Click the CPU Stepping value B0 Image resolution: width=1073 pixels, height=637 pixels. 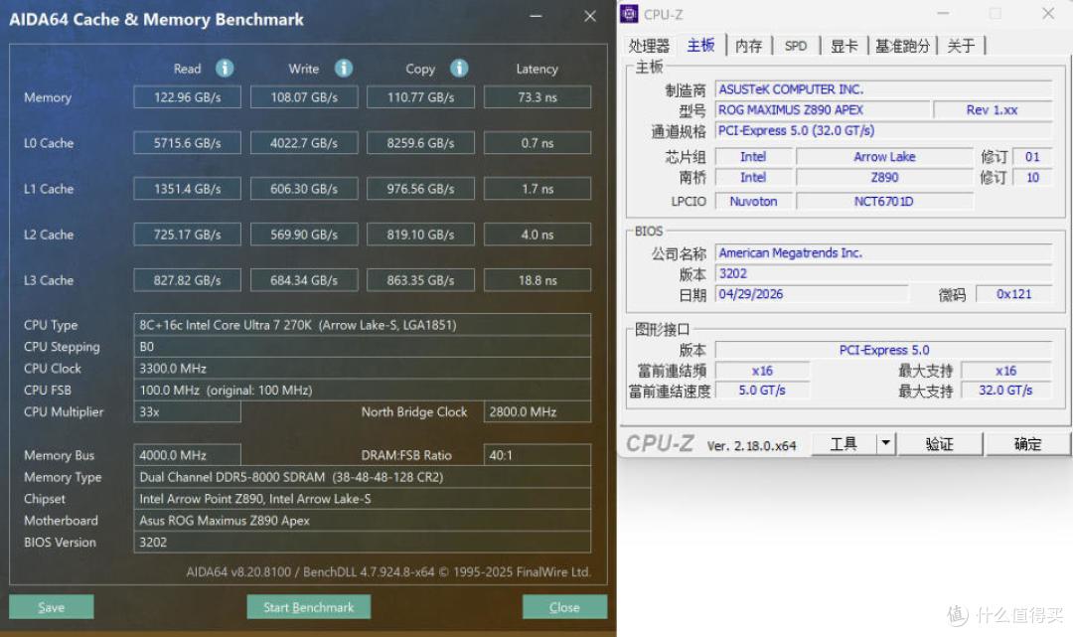(x=362, y=346)
